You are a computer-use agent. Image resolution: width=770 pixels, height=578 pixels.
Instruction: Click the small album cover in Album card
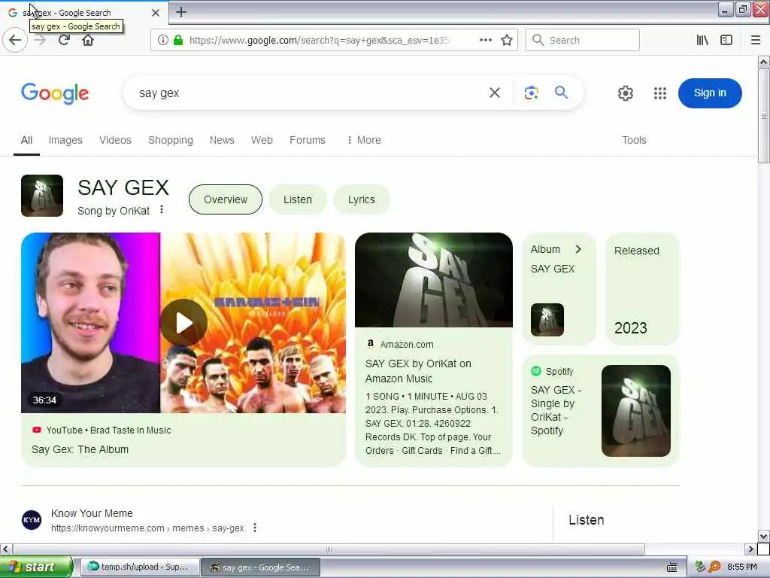(547, 319)
